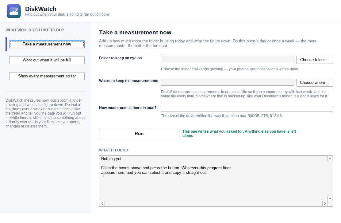
Task: Click the results scroll up arrow
Action: click(x=330, y=159)
